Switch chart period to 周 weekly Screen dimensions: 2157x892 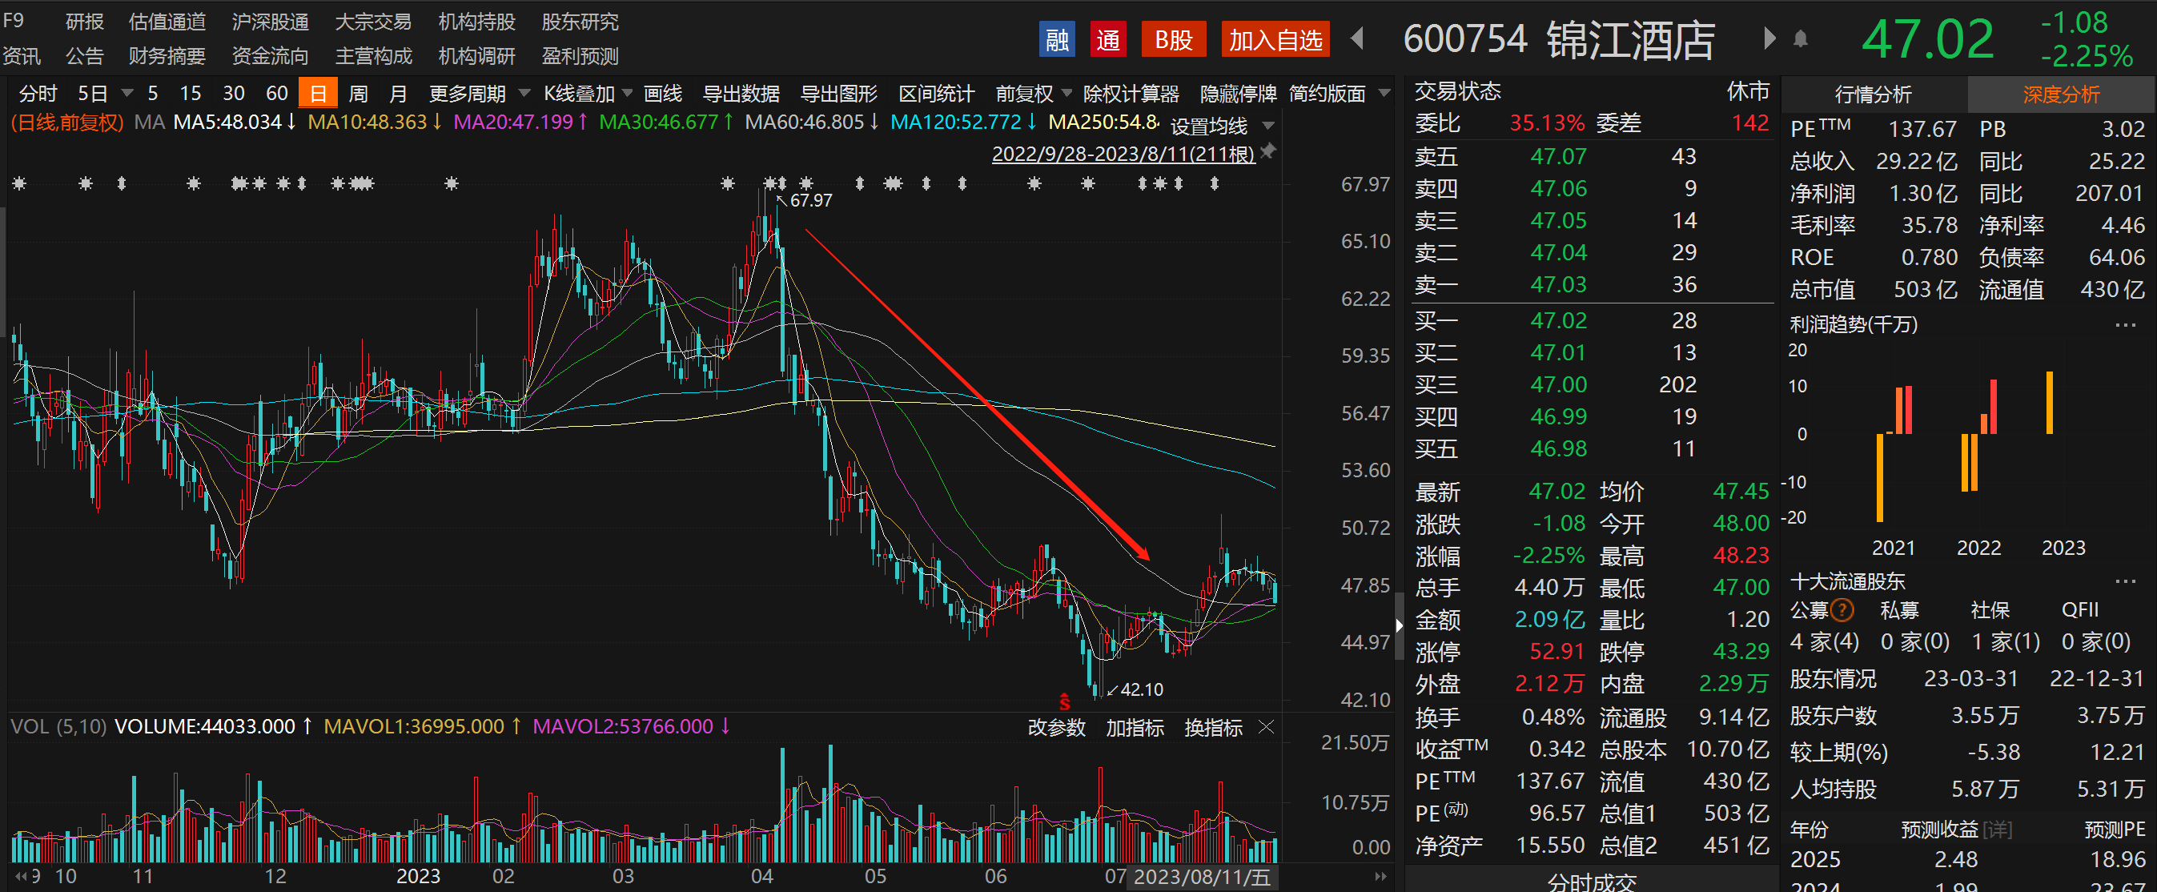coord(358,93)
